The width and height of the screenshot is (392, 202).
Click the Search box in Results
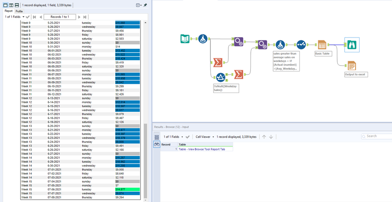pyautogui.click(x=376, y=136)
